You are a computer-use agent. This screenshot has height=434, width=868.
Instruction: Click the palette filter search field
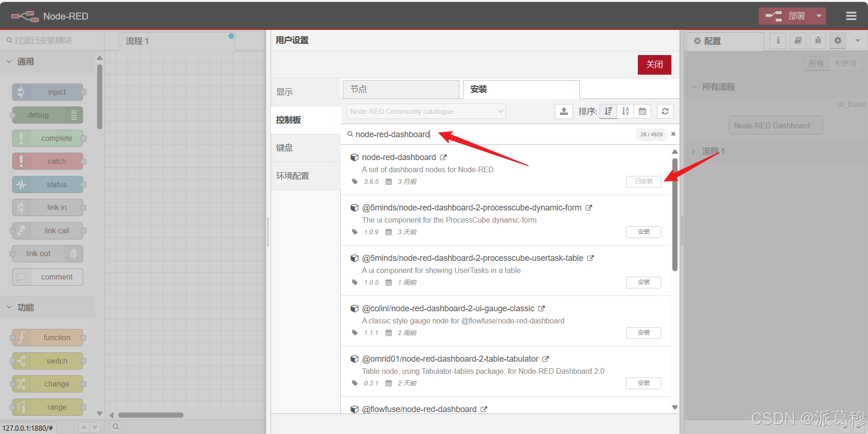[x=51, y=41]
